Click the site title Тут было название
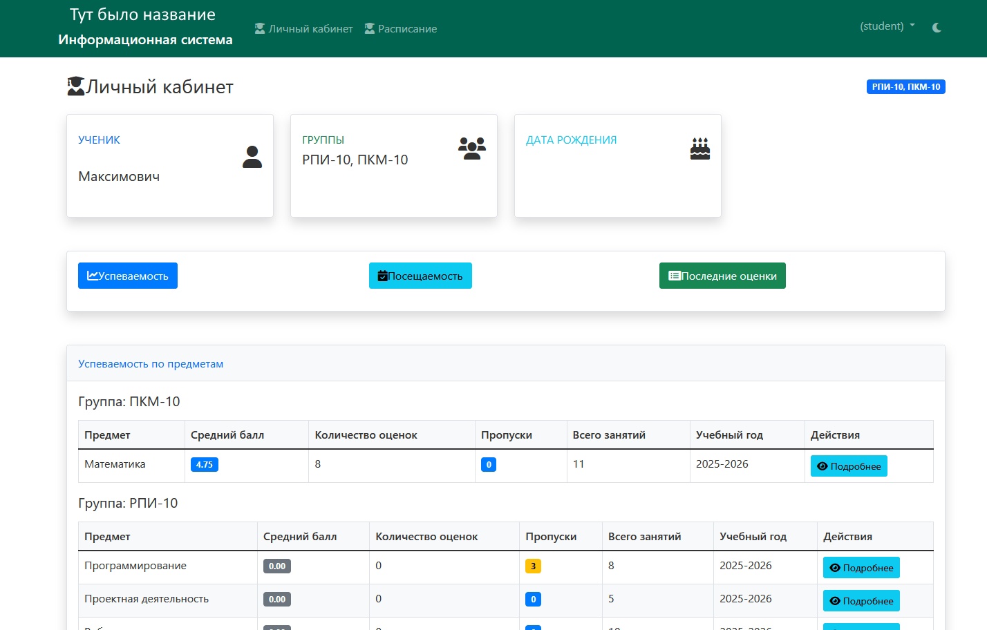 pyautogui.click(x=142, y=15)
